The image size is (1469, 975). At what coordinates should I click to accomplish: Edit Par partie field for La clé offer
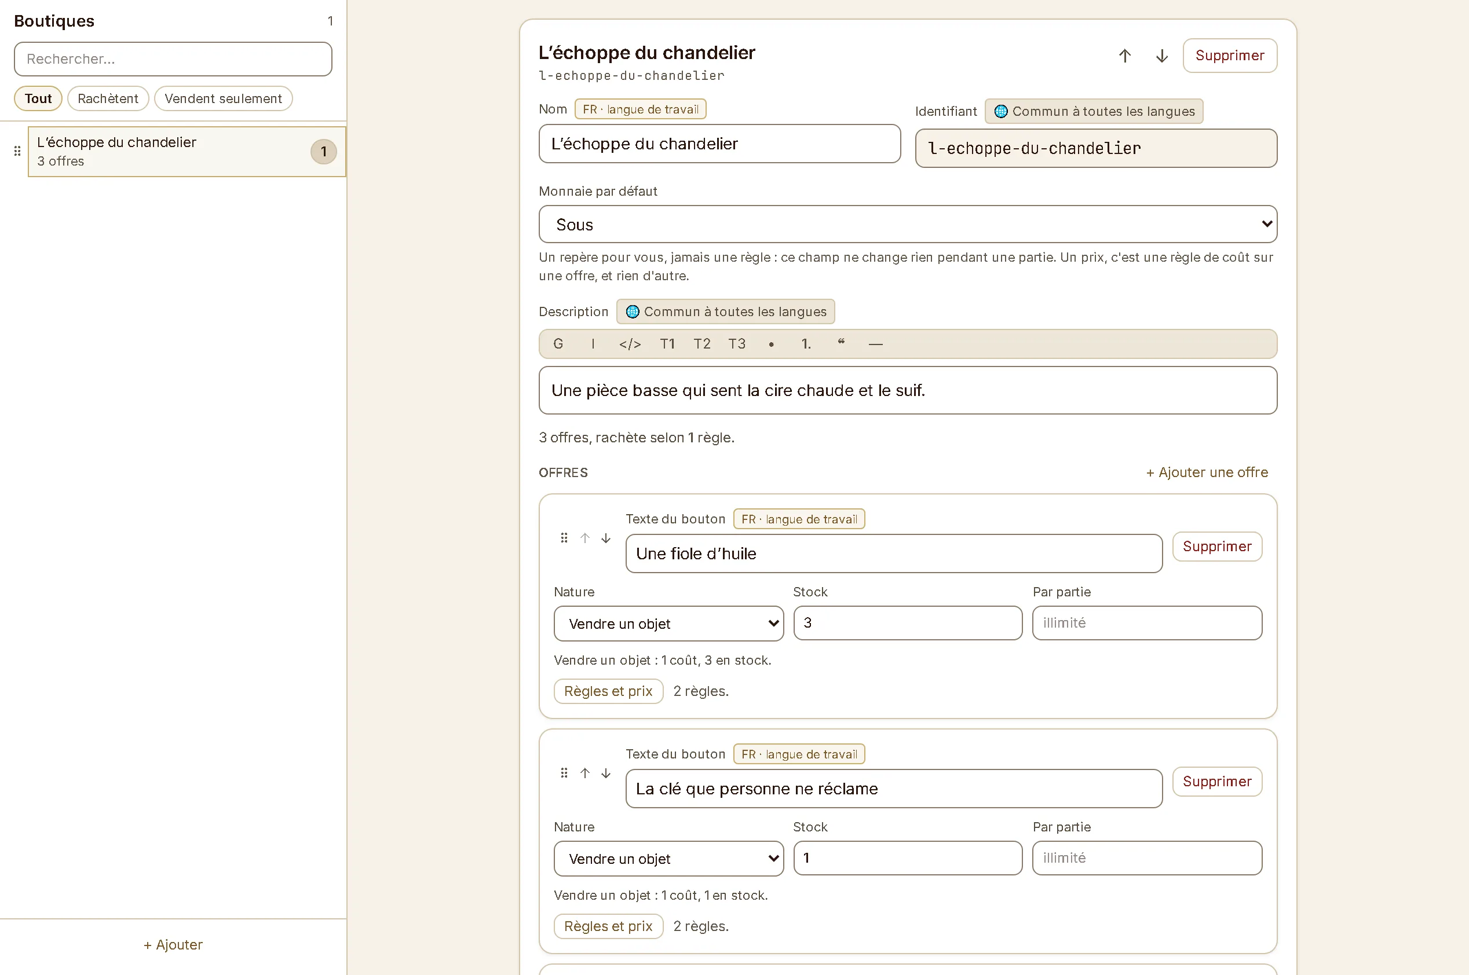[1147, 857]
